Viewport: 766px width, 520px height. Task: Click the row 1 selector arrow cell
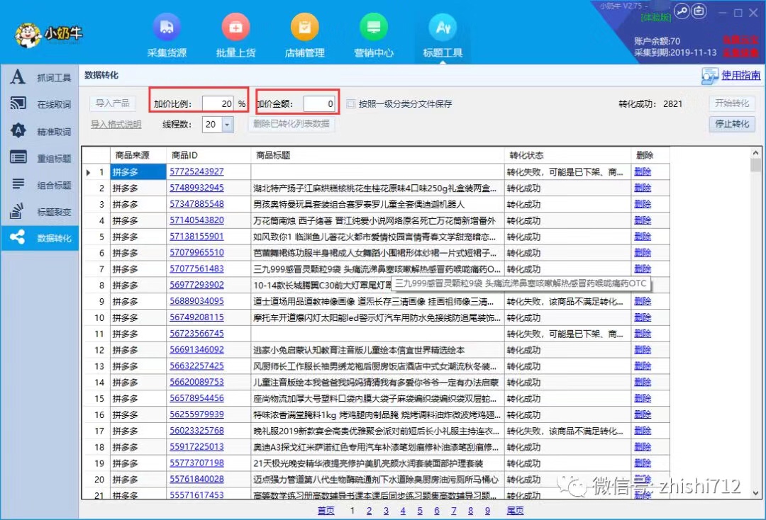point(96,171)
